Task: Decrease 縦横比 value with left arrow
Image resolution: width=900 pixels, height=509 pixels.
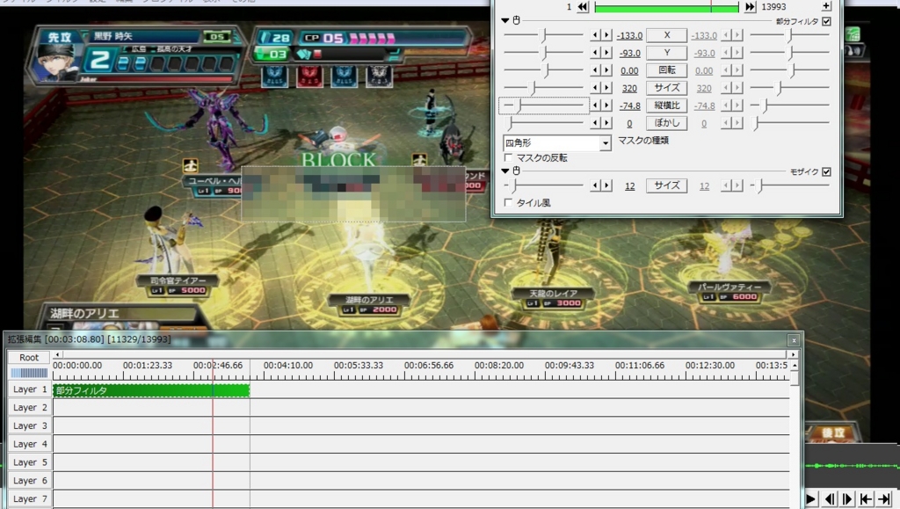Action: [595, 105]
